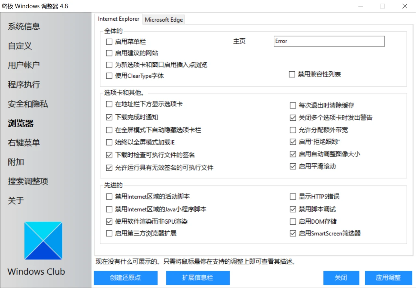The image size is (416, 288).
Task: Uncheck 关闭多个选项卡时发出警告
Action: 293,118
